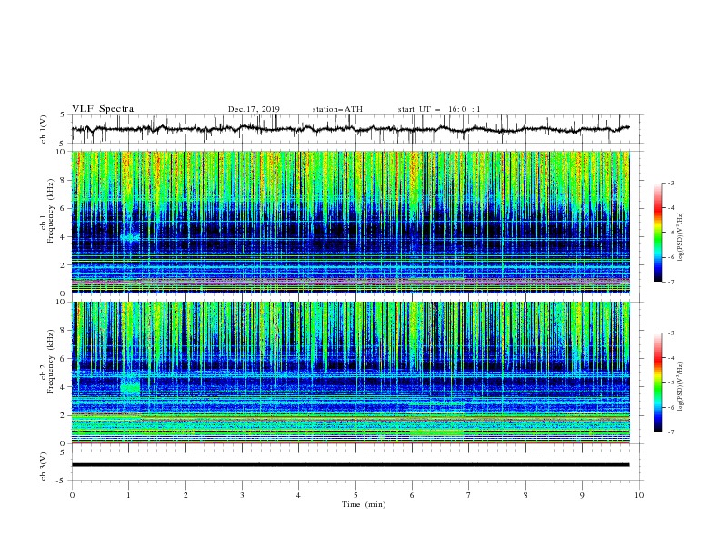This screenshot has width=720, height=556.
Task: Click the ch.2 PSD color scale bar
Action: tap(657, 382)
